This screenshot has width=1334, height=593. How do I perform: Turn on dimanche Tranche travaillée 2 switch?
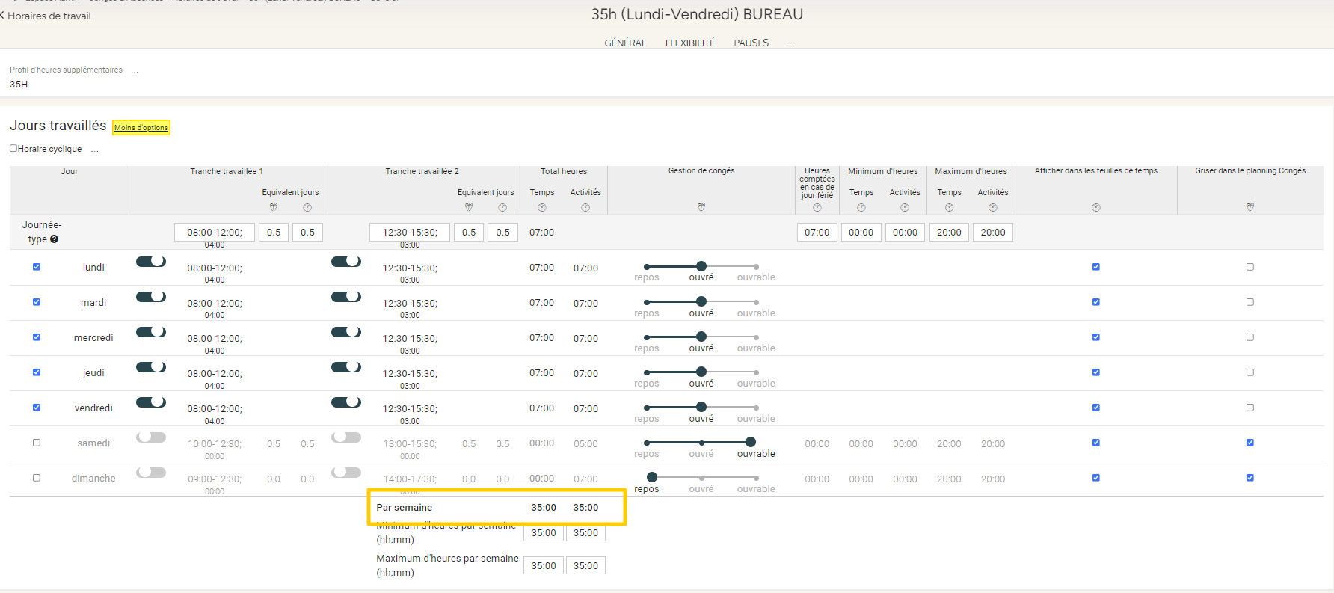(346, 473)
